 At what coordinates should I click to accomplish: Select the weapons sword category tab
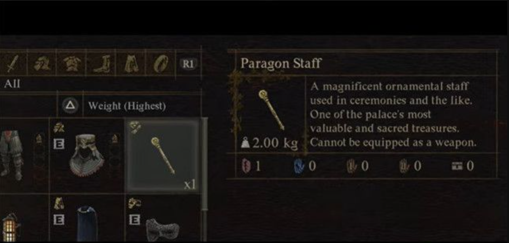13,64
